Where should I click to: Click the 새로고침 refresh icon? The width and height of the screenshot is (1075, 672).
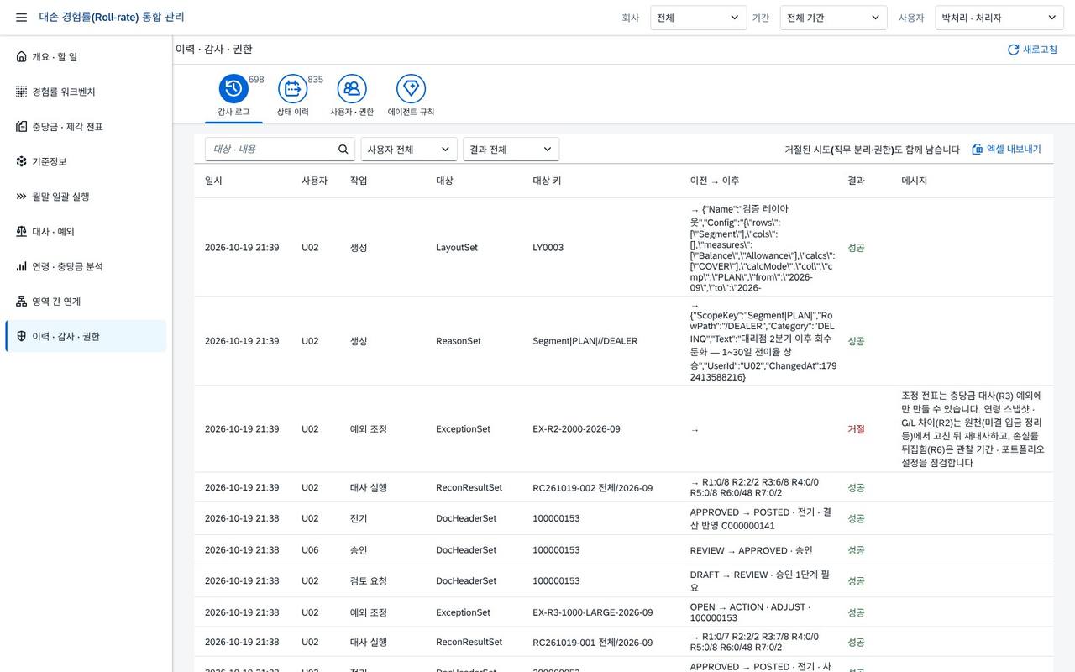(1013, 50)
